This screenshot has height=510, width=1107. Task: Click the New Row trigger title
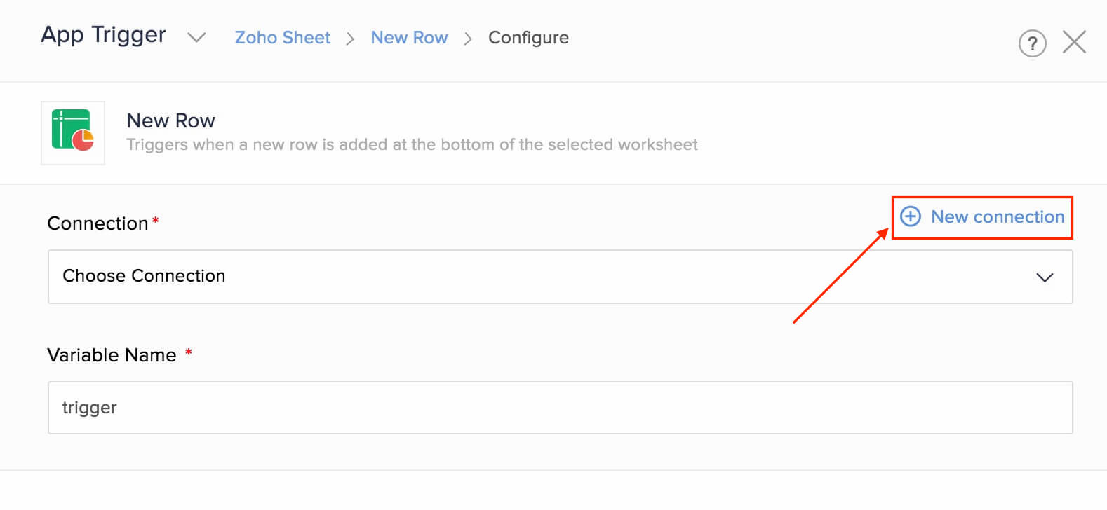[x=170, y=120]
